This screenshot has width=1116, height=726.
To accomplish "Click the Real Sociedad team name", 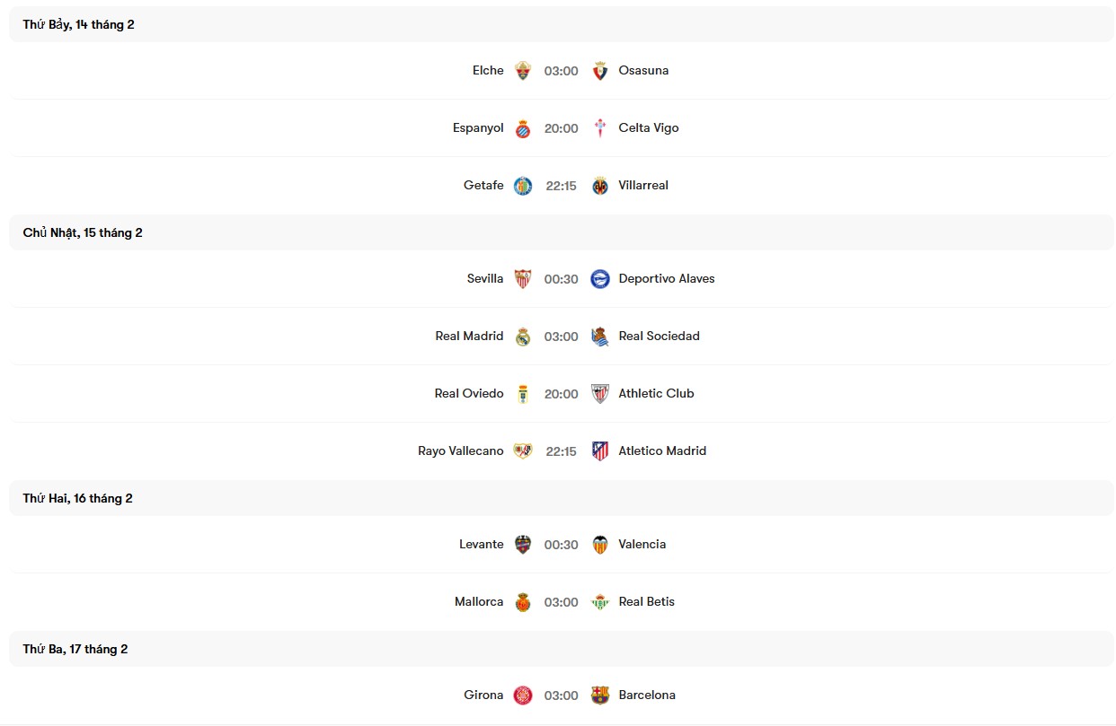I will pyautogui.click(x=659, y=336).
